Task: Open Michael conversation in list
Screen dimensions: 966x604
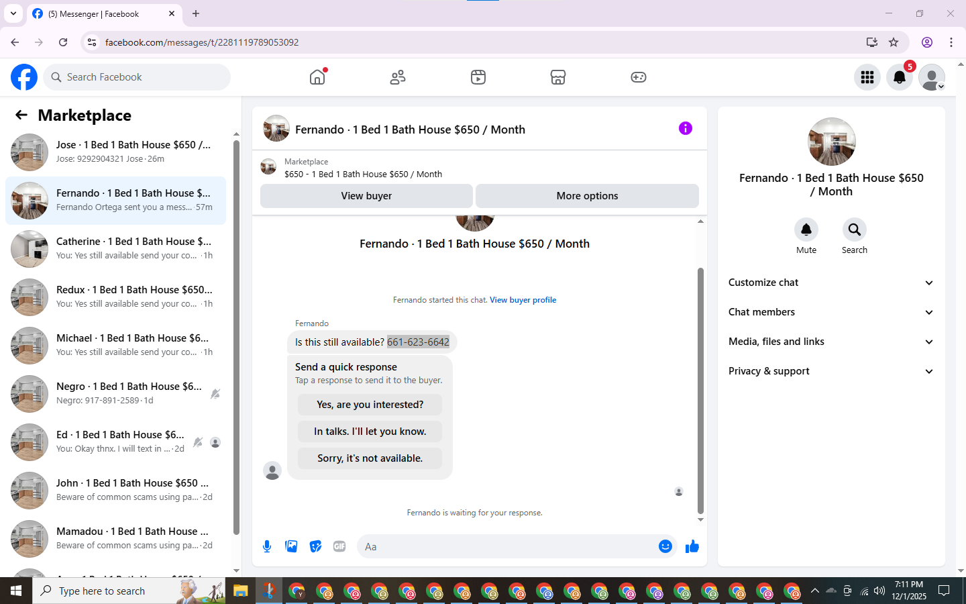Action: click(115, 346)
